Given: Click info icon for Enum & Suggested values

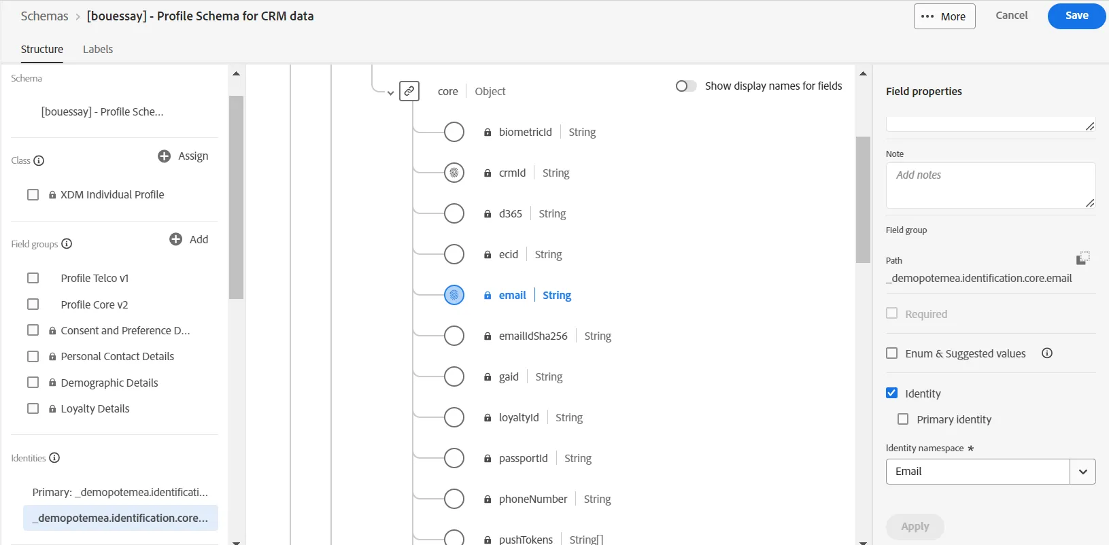Looking at the screenshot, I should point(1047,353).
